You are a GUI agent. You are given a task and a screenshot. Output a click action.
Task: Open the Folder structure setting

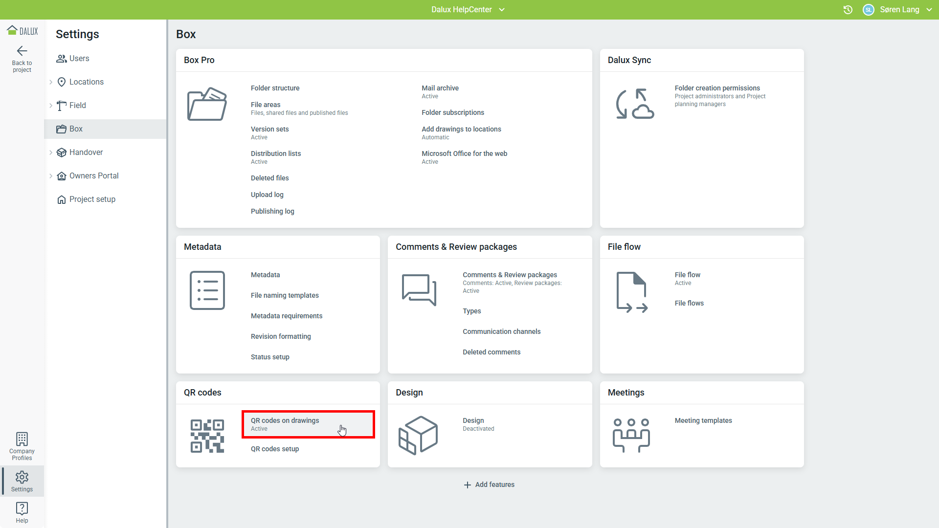[x=275, y=88]
